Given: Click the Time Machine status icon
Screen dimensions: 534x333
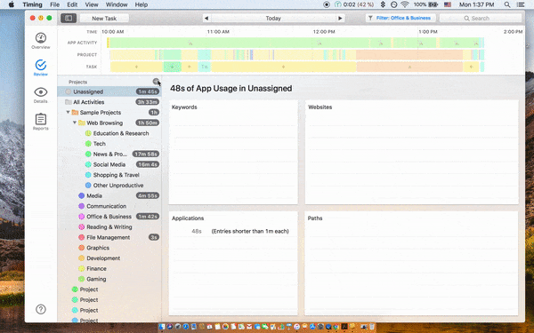Looking at the screenshot, I should click(393, 4).
